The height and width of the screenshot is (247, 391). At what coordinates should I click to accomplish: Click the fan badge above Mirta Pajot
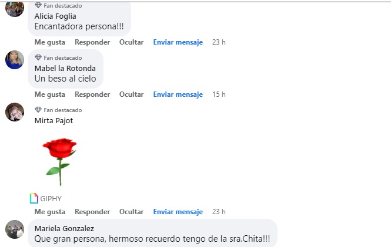[x=38, y=110]
